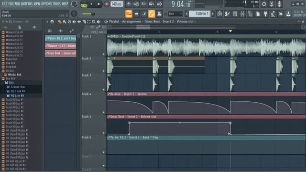Mute Track 4 with its green switch
The height and width of the screenshot is (172, 306).
[104, 112]
